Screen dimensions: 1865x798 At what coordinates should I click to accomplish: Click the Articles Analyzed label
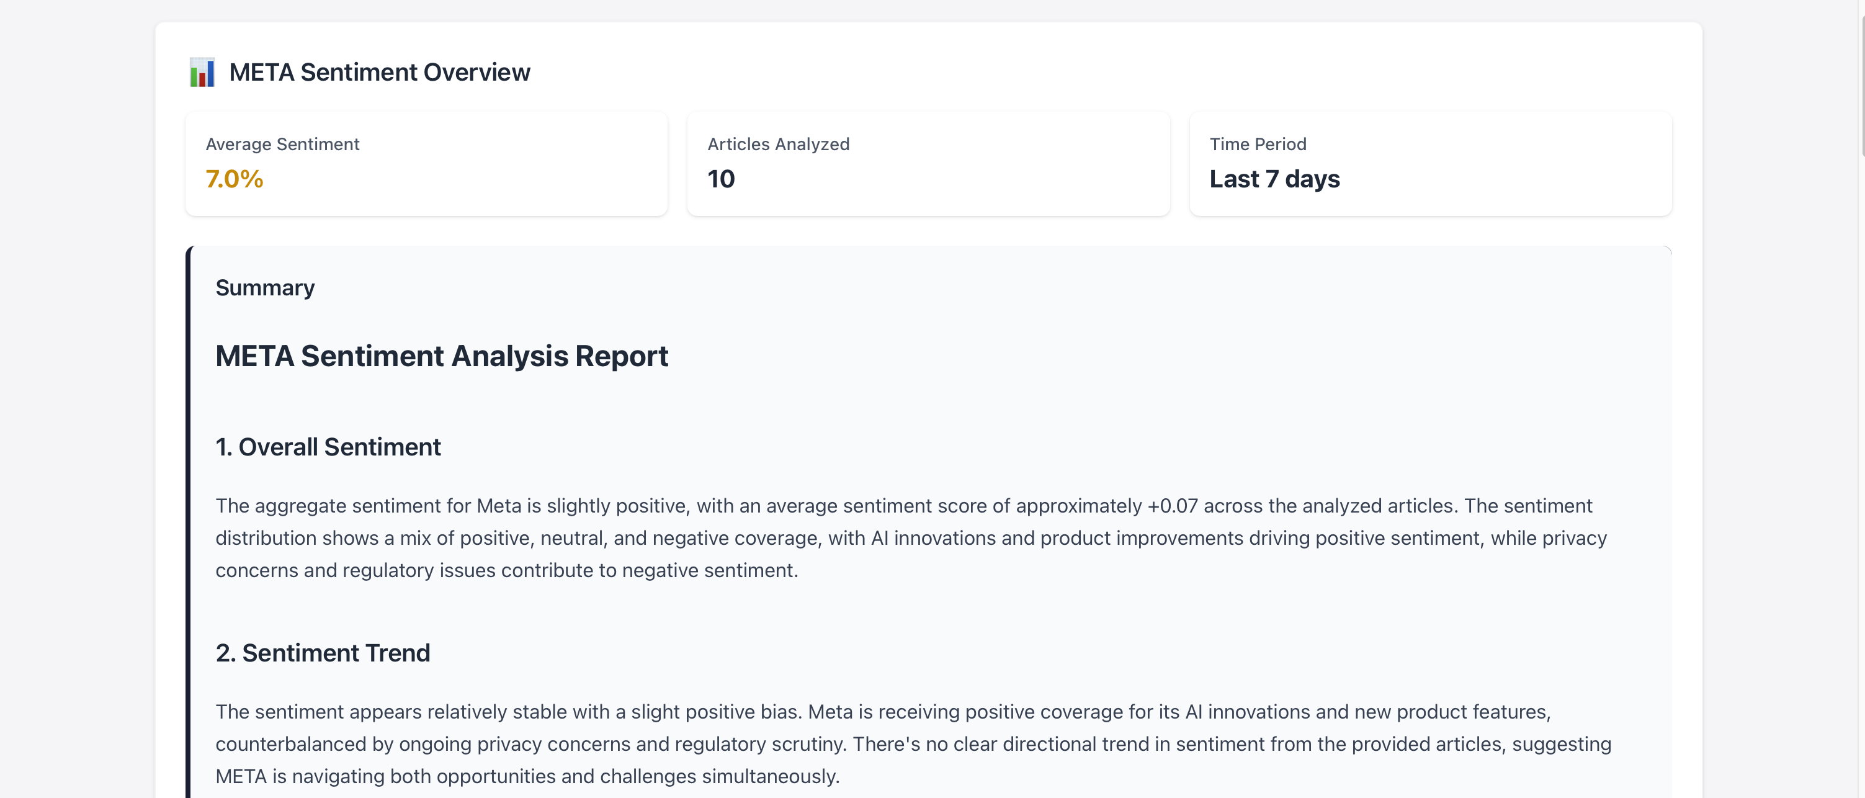pyautogui.click(x=778, y=144)
